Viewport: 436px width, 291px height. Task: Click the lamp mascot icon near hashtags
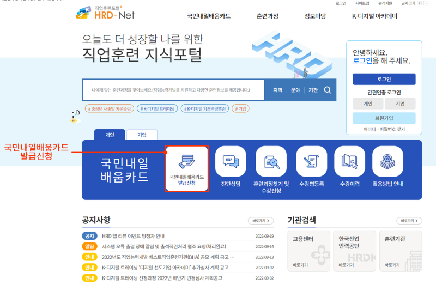[x=75, y=117]
